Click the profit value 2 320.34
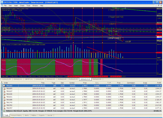 158,100
